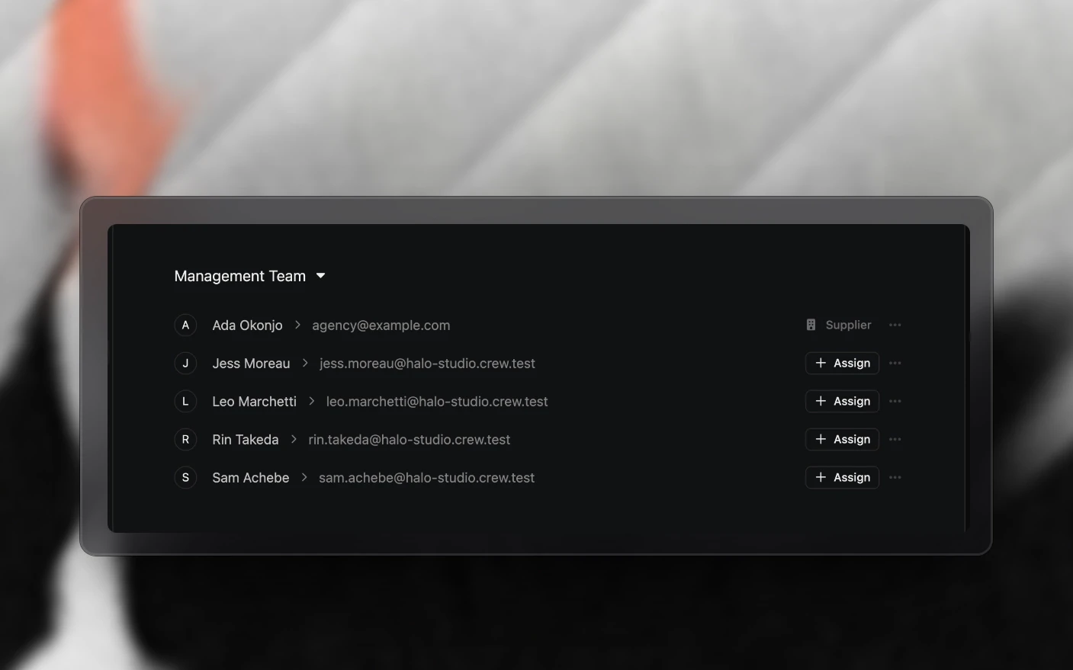Expand chevron next to Sam Achebe
Screen dimensions: 1073x670
tap(304, 477)
